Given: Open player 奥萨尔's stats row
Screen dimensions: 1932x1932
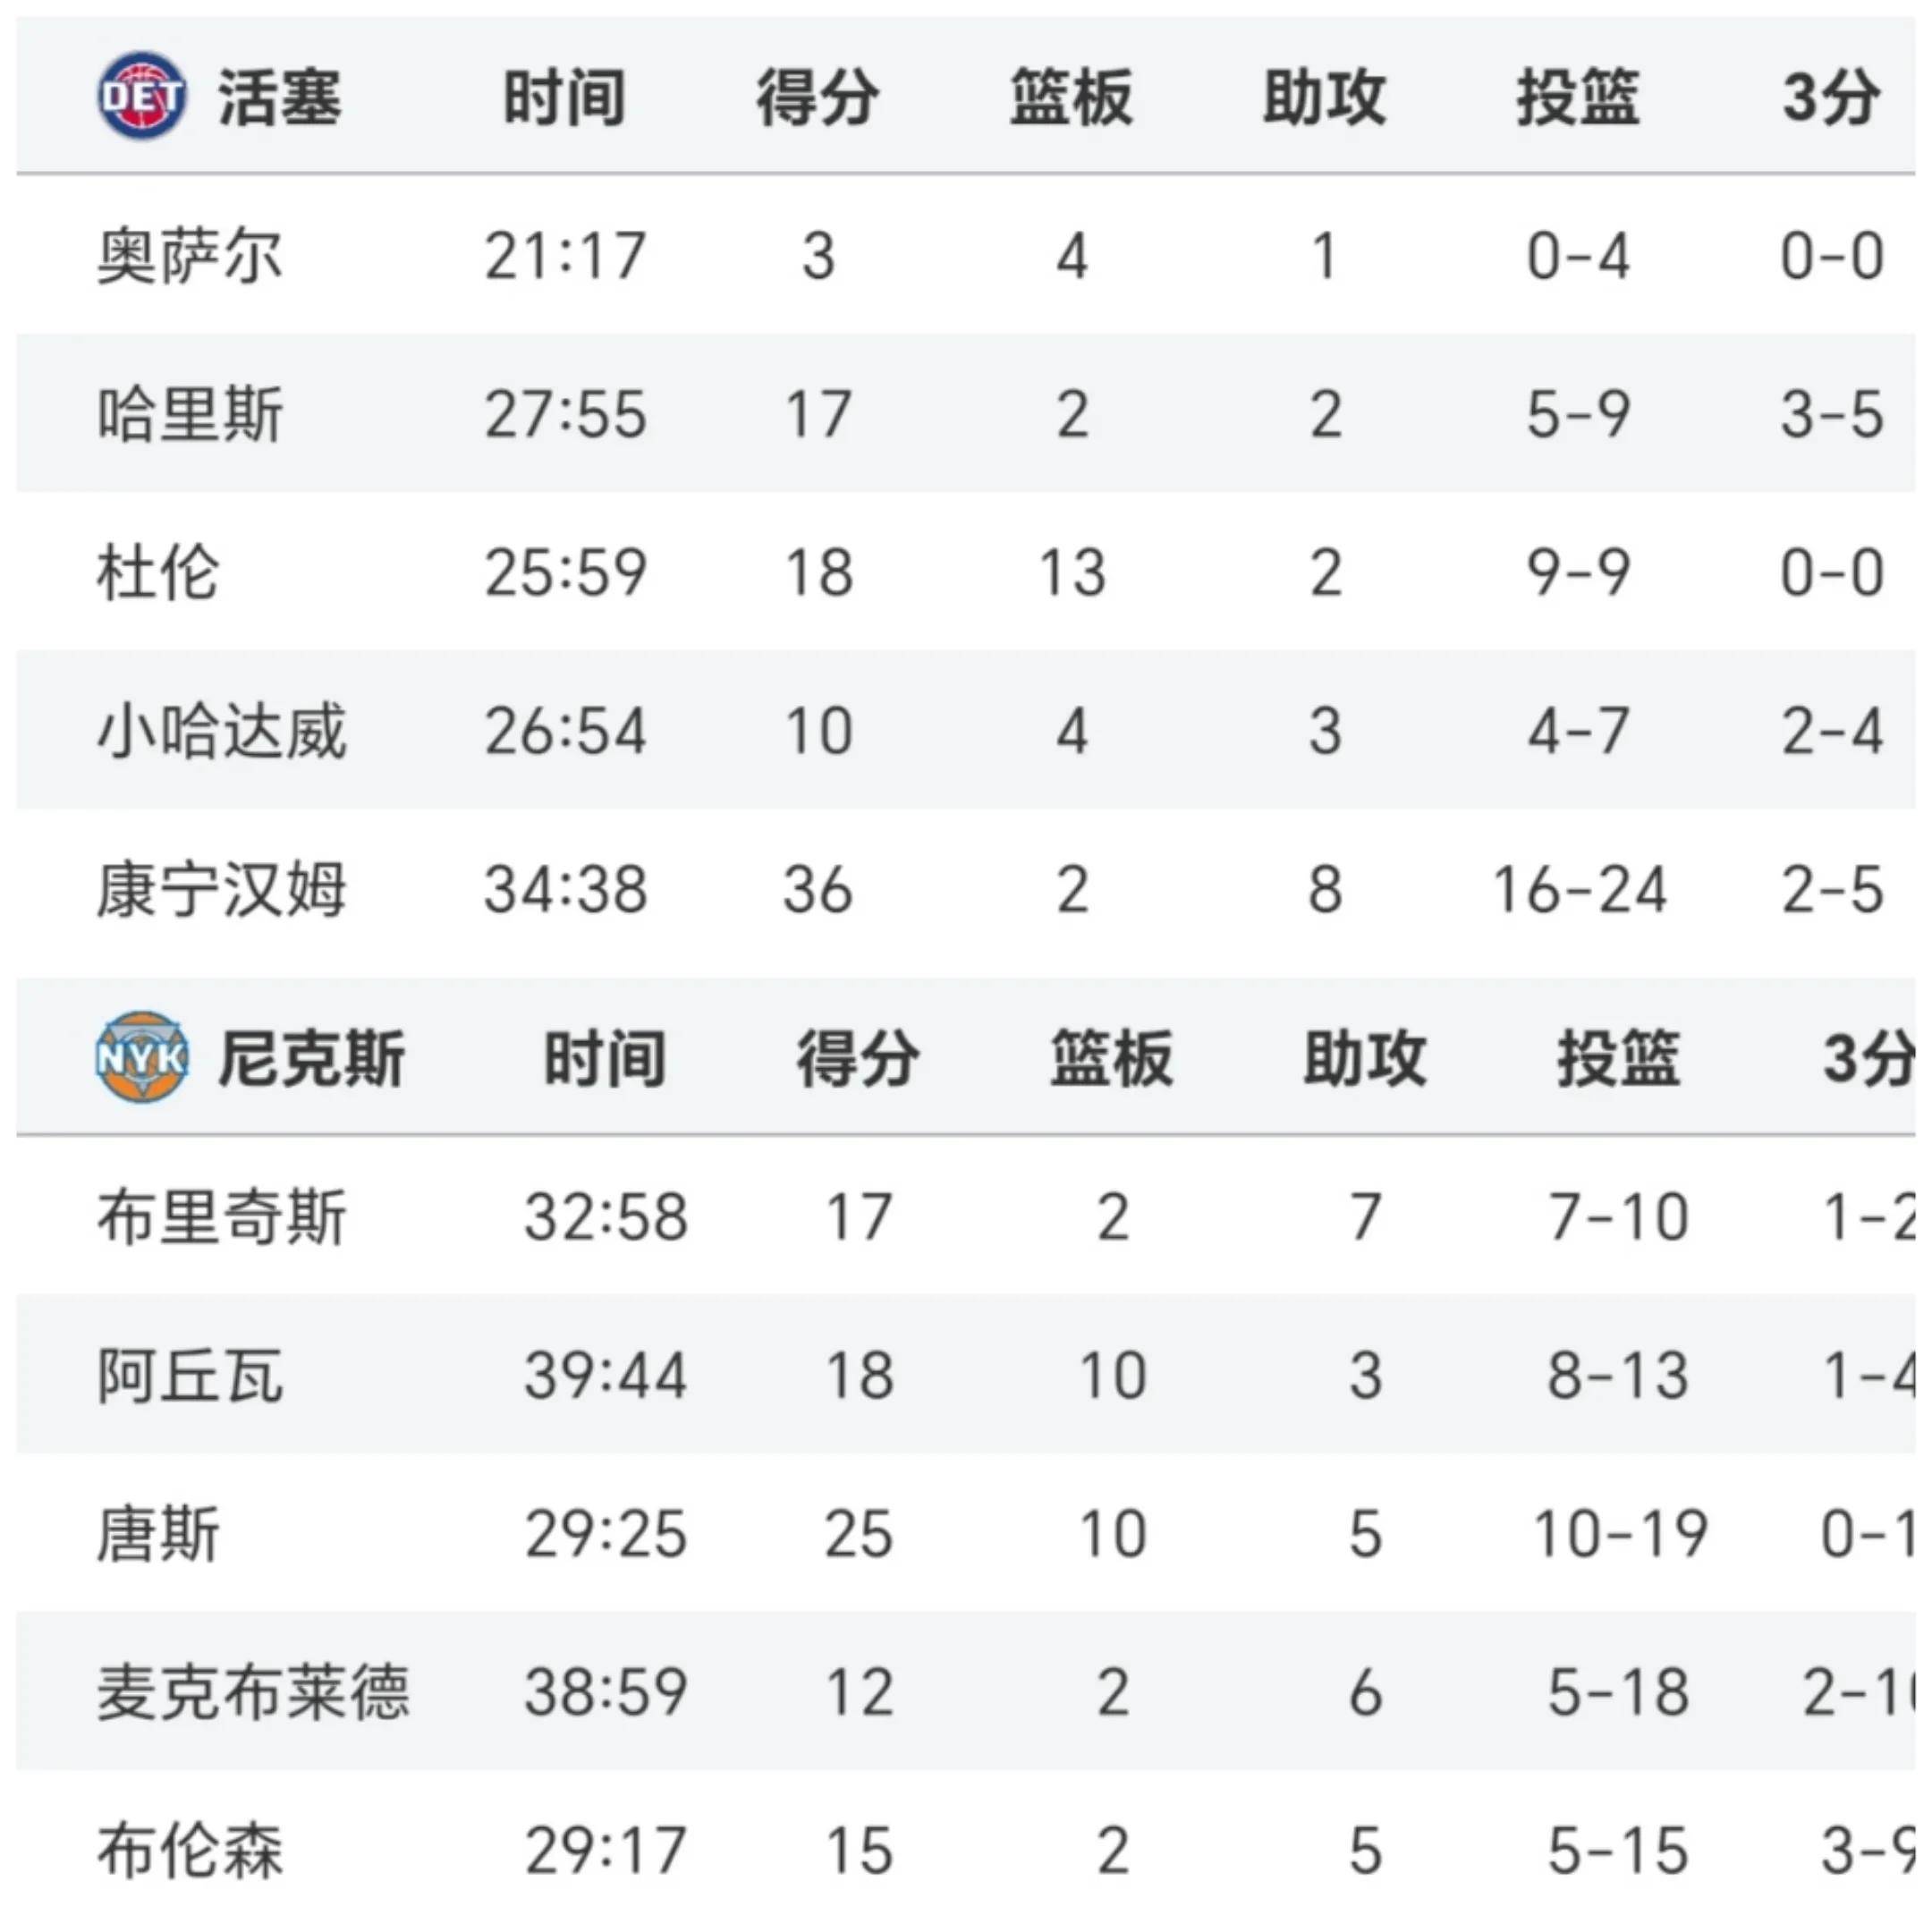Looking at the screenshot, I should [189, 256].
